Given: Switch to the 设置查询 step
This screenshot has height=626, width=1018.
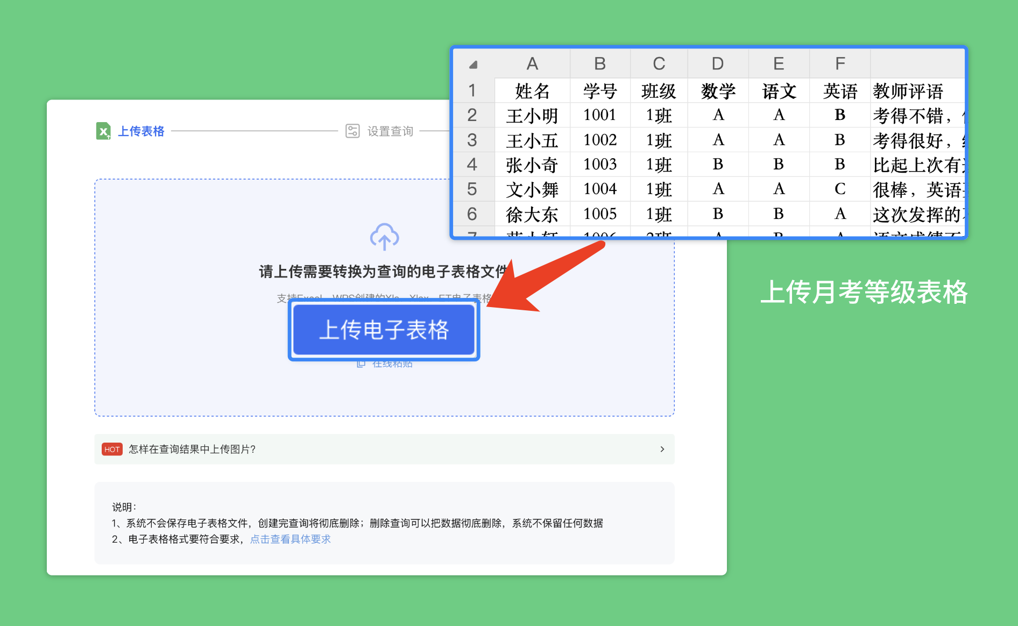Looking at the screenshot, I should coord(390,131).
